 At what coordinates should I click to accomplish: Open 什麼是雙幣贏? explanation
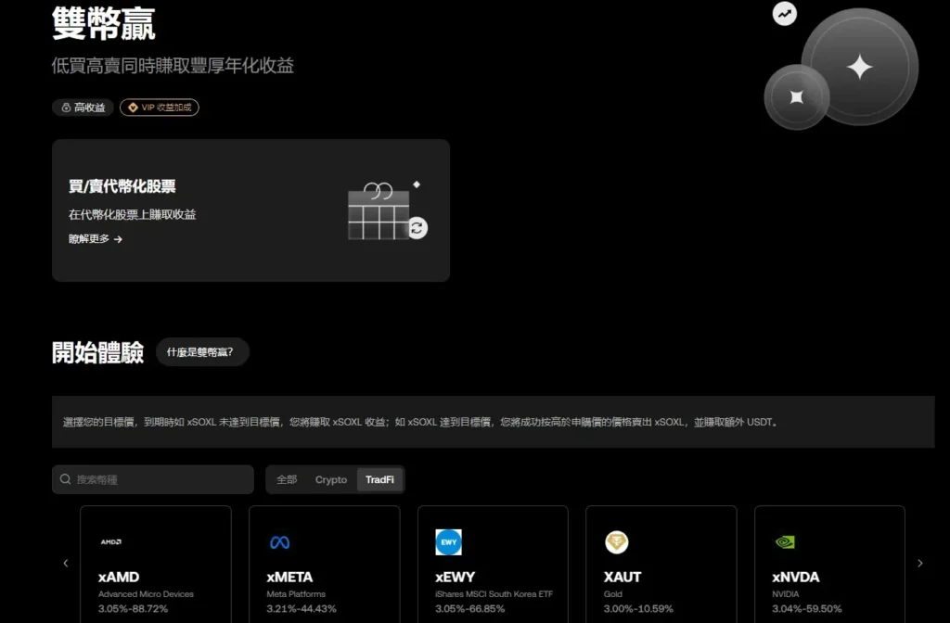pos(202,351)
